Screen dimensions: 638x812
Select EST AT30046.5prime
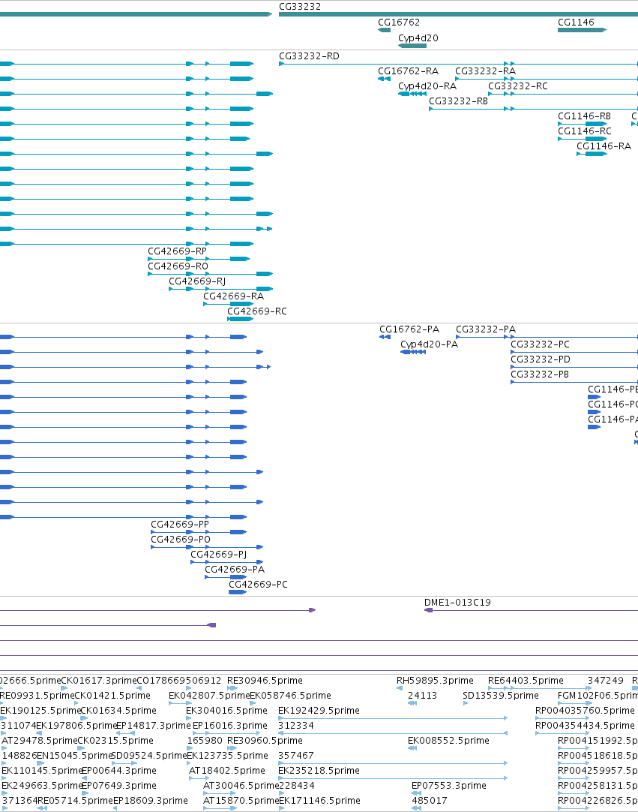tap(241, 786)
